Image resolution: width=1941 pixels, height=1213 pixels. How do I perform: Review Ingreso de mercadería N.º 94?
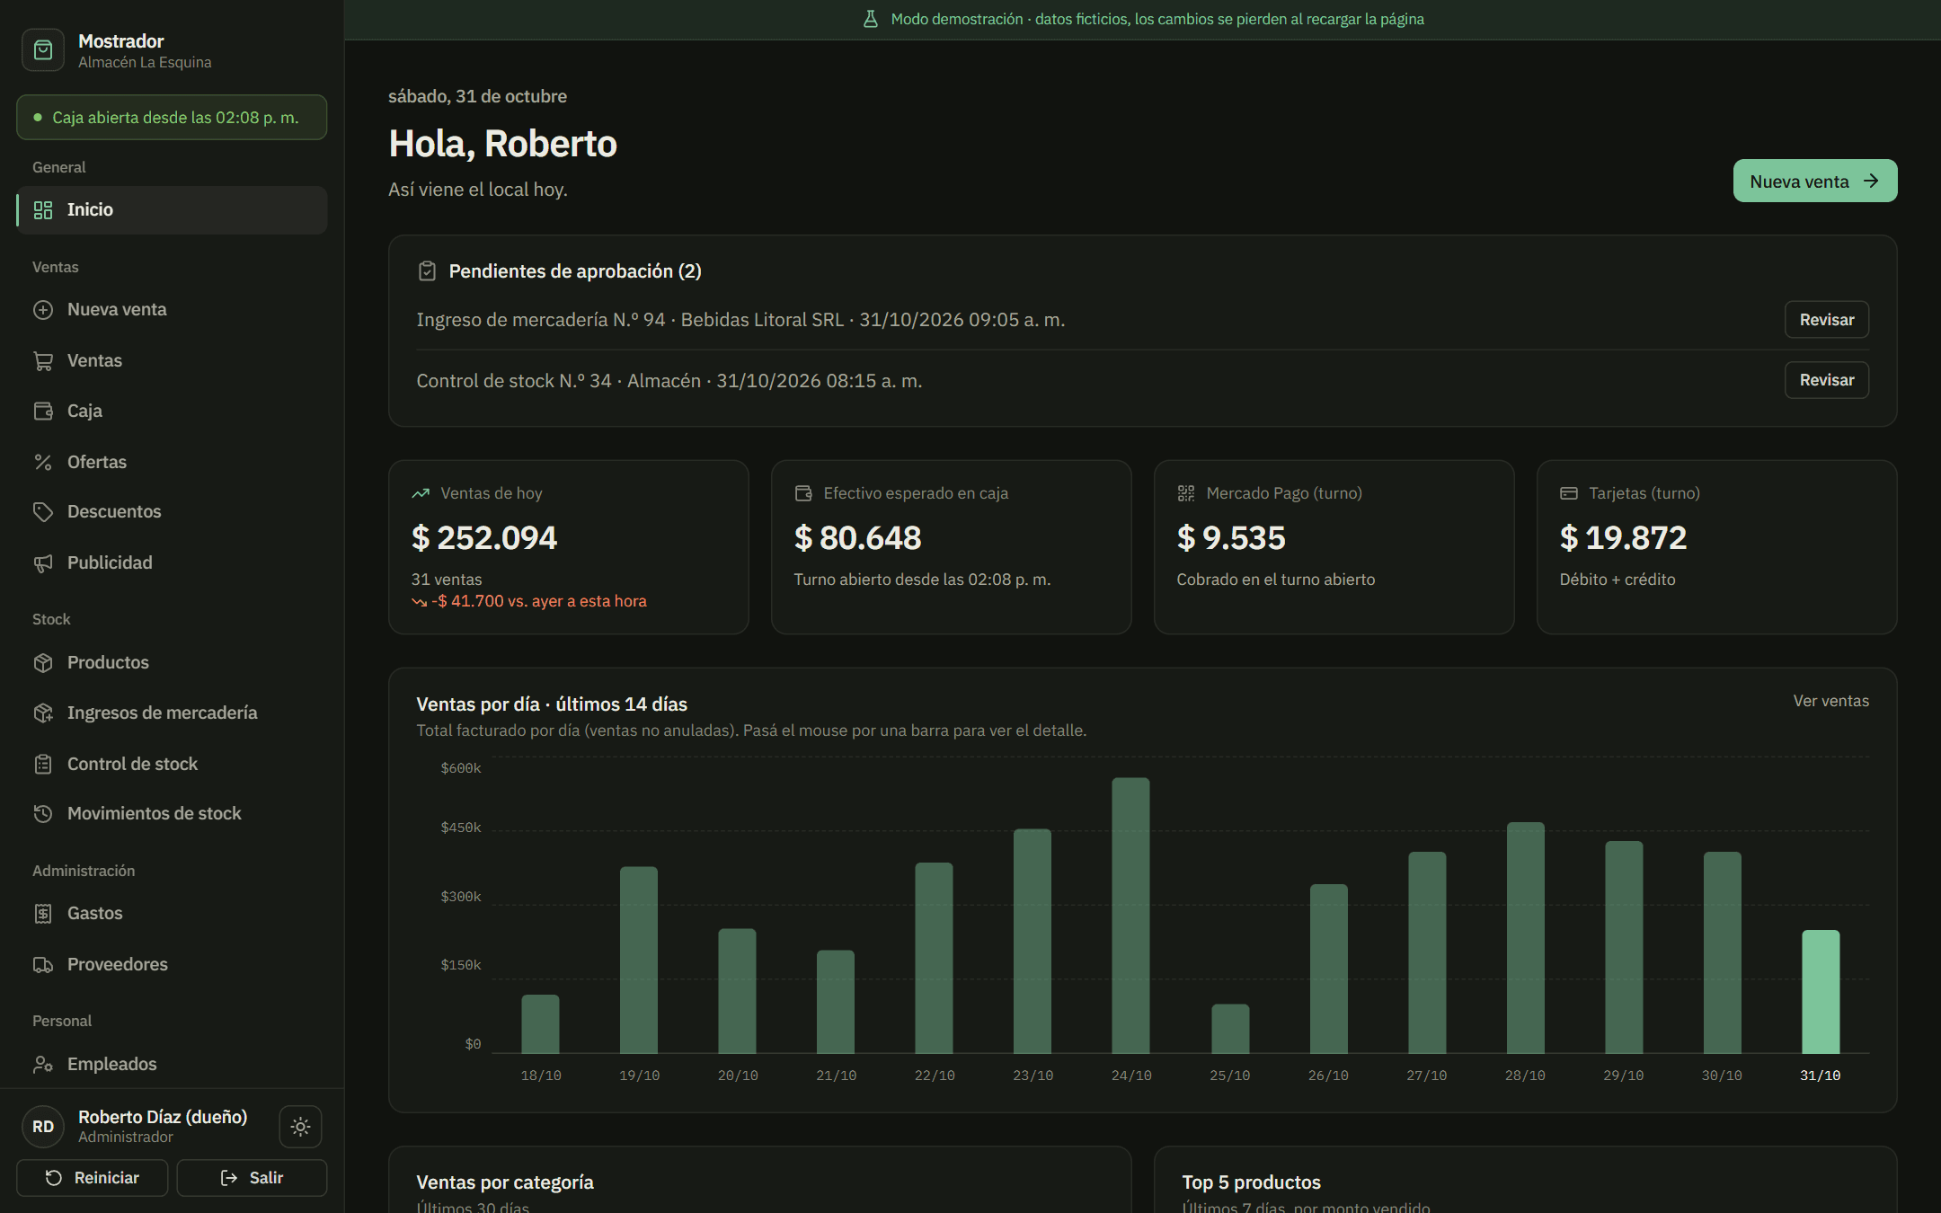pyautogui.click(x=1827, y=320)
